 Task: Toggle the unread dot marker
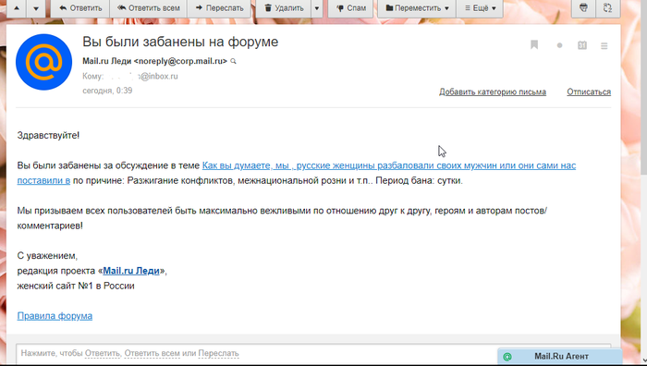(559, 45)
